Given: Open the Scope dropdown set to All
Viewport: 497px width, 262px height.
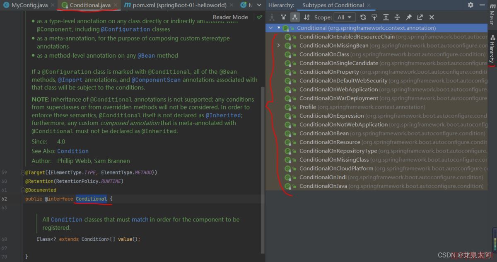Looking at the screenshot, I should 345,17.
